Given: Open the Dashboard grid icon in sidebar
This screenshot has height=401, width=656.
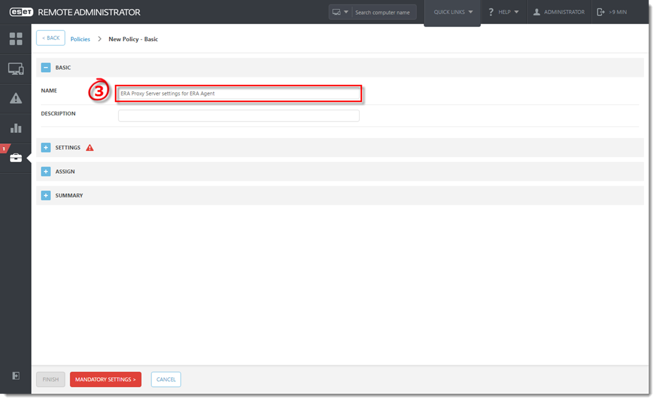Looking at the screenshot, I should click(x=16, y=39).
